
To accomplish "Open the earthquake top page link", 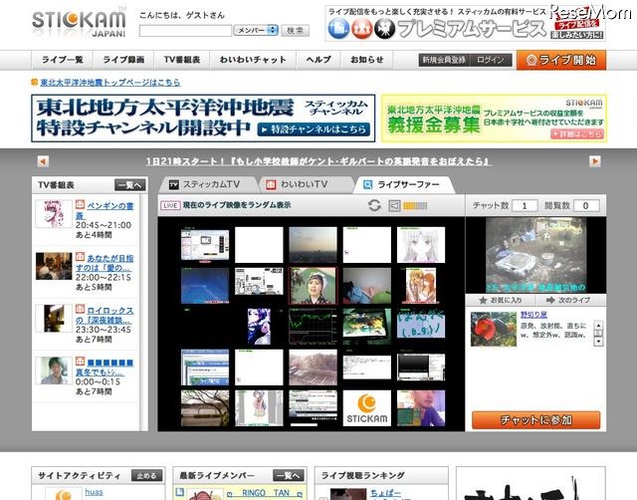I will pyautogui.click(x=110, y=82).
